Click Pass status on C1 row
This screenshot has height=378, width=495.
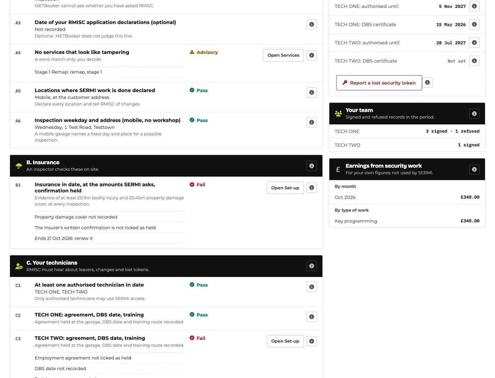[199, 285]
